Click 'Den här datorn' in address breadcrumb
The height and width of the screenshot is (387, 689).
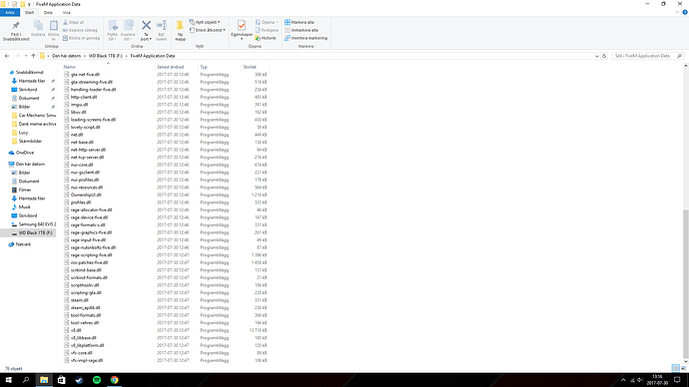coord(66,56)
